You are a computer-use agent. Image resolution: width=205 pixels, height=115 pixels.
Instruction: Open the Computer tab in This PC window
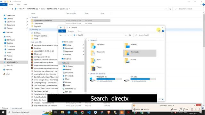tap(71, 31)
